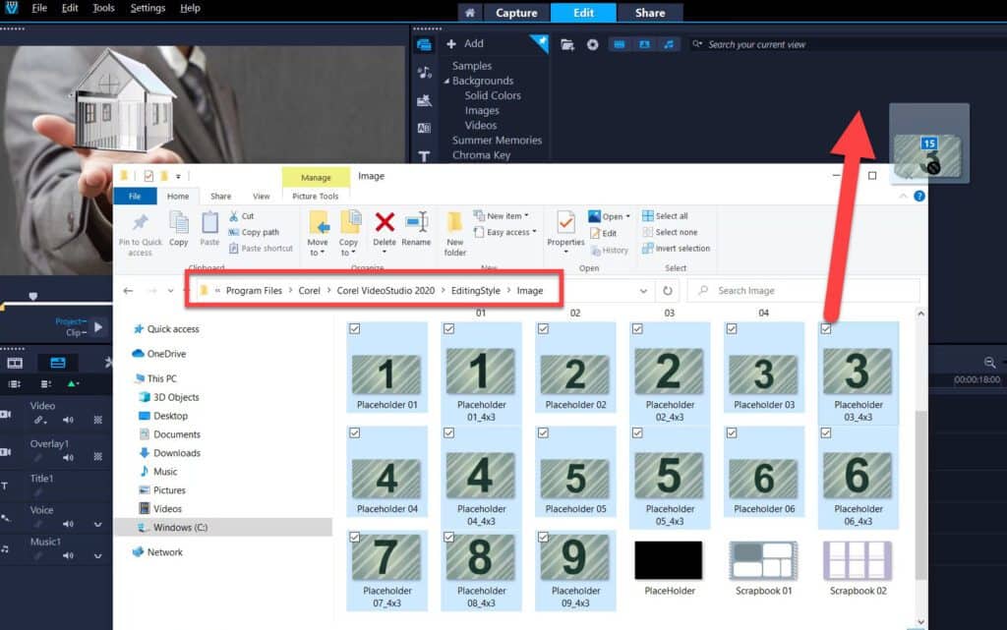Click the Import media files folder icon
This screenshot has width=1007, height=630.
click(x=567, y=43)
